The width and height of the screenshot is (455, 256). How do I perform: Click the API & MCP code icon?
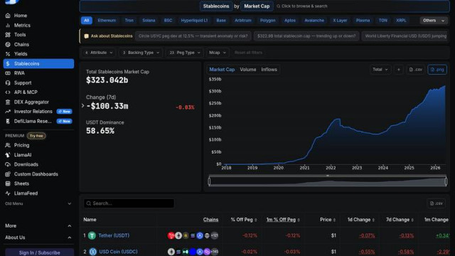tap(8, 92)
